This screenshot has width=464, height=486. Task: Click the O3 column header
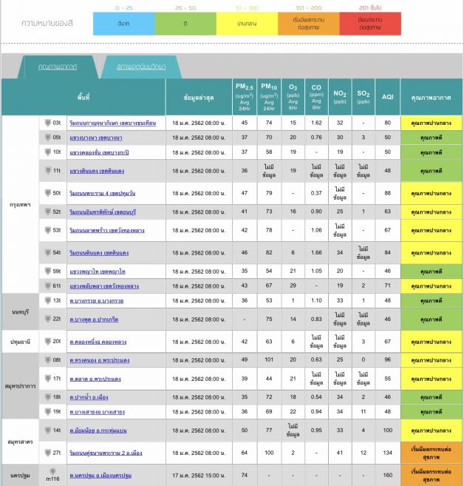pyautogui.click(x=293, y=97)
